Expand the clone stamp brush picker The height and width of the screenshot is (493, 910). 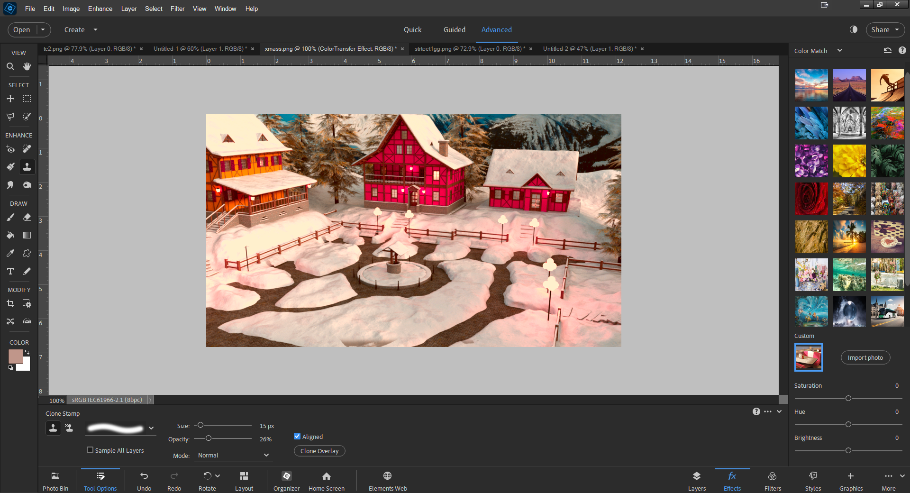coord(151,428)
